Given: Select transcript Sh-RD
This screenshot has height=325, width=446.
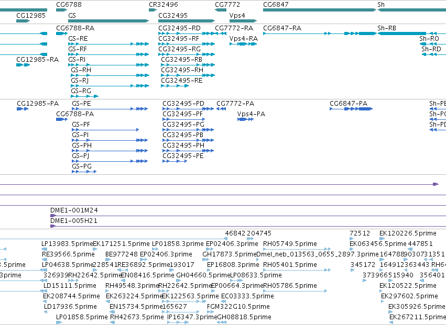Looking at the screenshot, I should coord(434,54).
